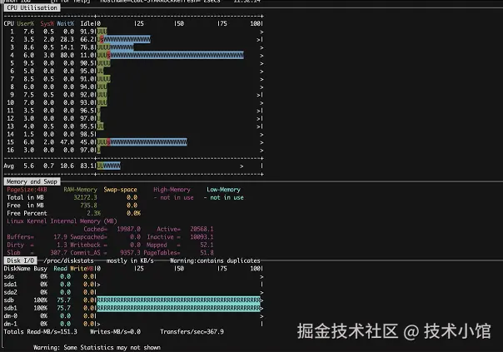Select the Wait% column header in CPU table
This screenshot has width=503, height=352.
click(66, 23)
